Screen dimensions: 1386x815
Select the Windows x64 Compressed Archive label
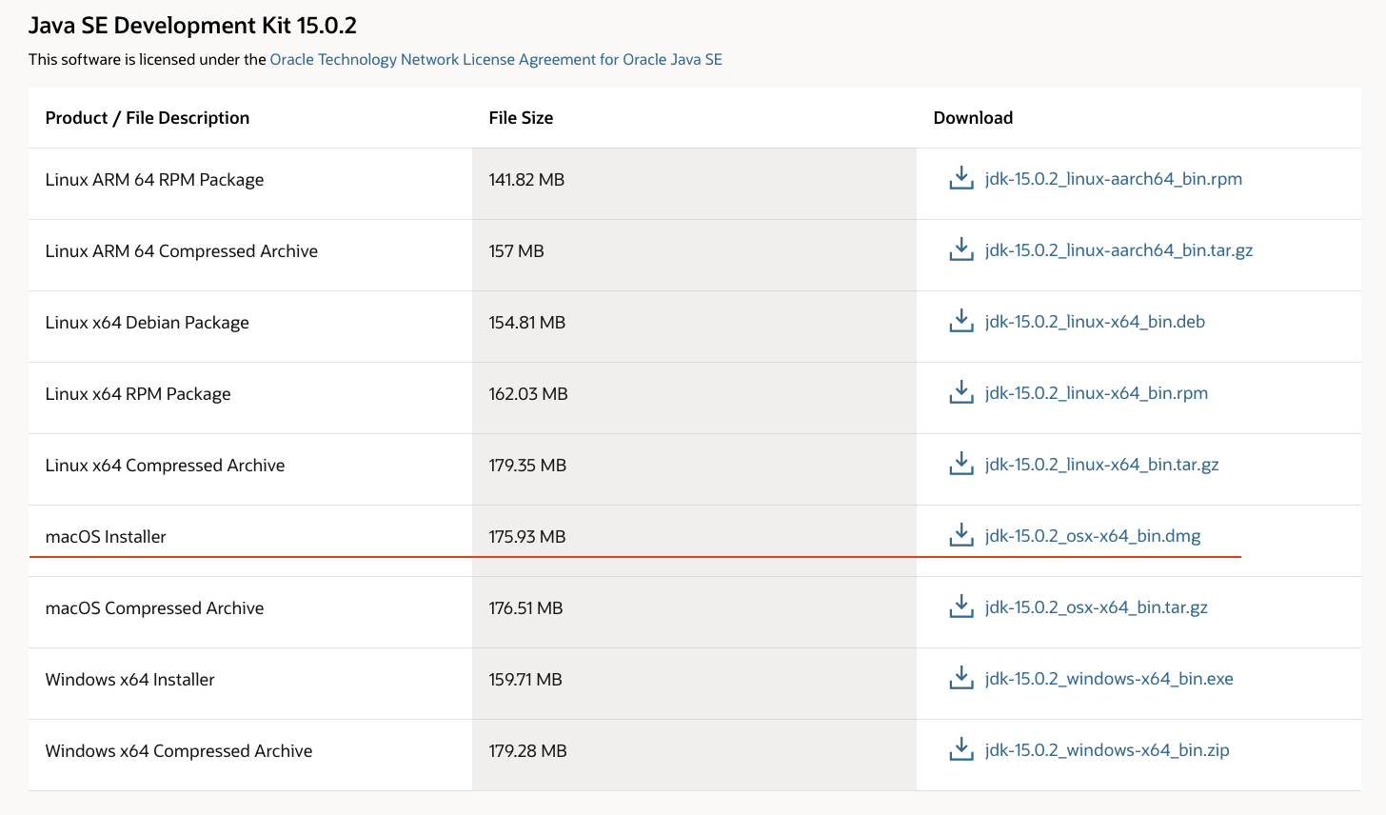[179, 751]
